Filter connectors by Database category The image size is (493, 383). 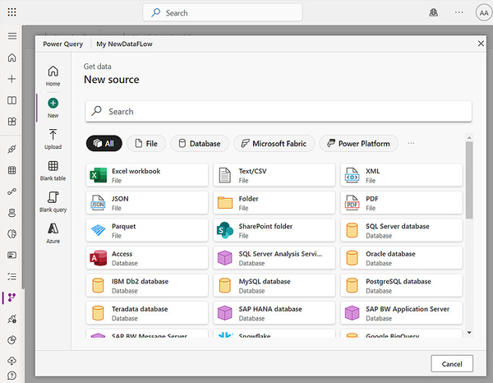(x=200, y=143)
